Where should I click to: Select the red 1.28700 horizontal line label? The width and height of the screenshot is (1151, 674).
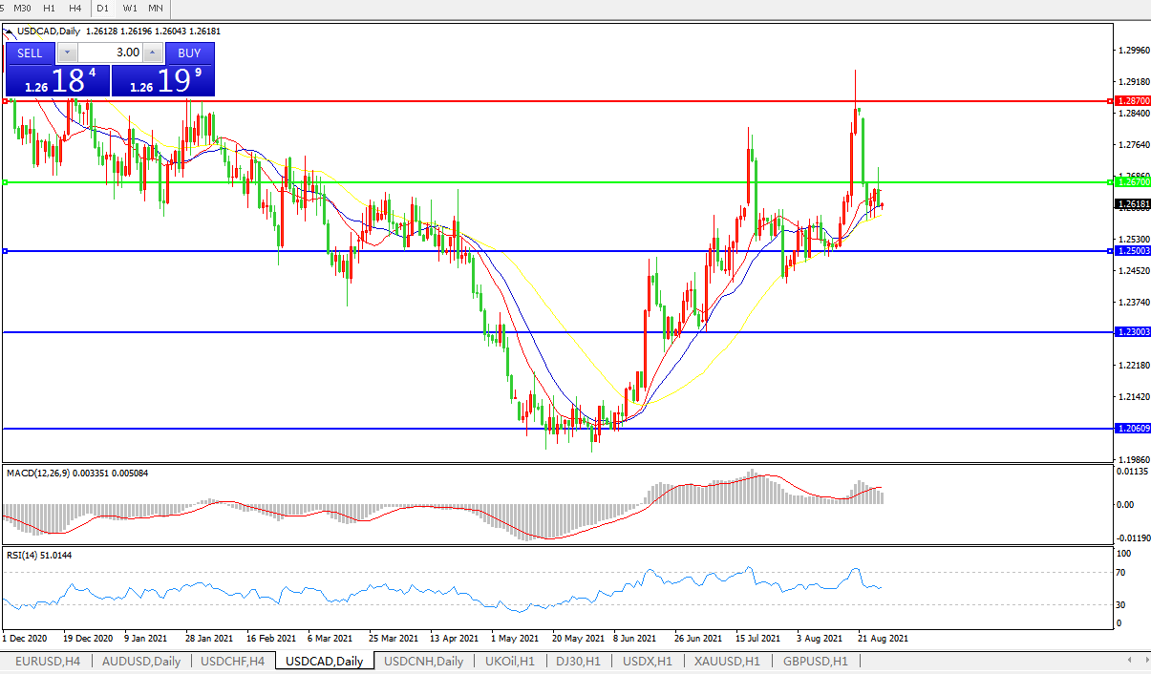(1131, 100)
